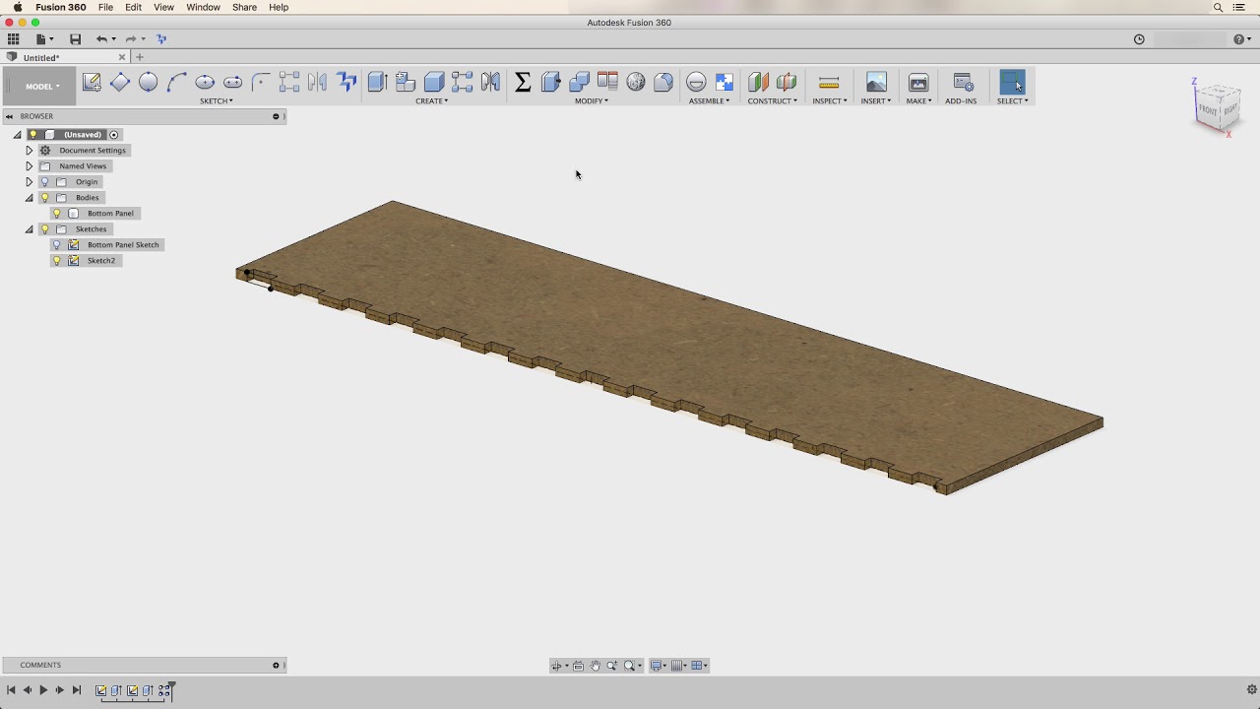Open the Data Panel grid icon
Viewport: 1260px width, 709px height.
tap(13, 39)
